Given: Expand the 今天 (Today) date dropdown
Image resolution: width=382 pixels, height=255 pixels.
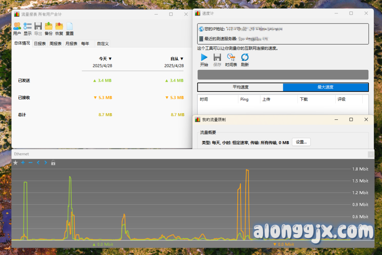Looking at the screenshot, I should pyautogui.click(x=105, y=59).
